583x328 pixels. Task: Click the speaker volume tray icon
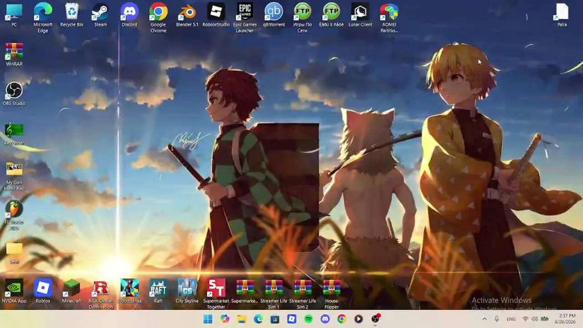click(535, 319)
